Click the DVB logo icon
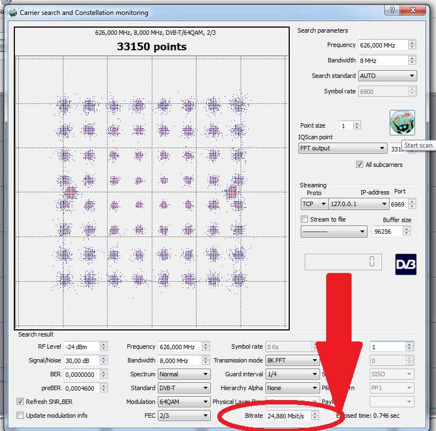 (406, 264)
